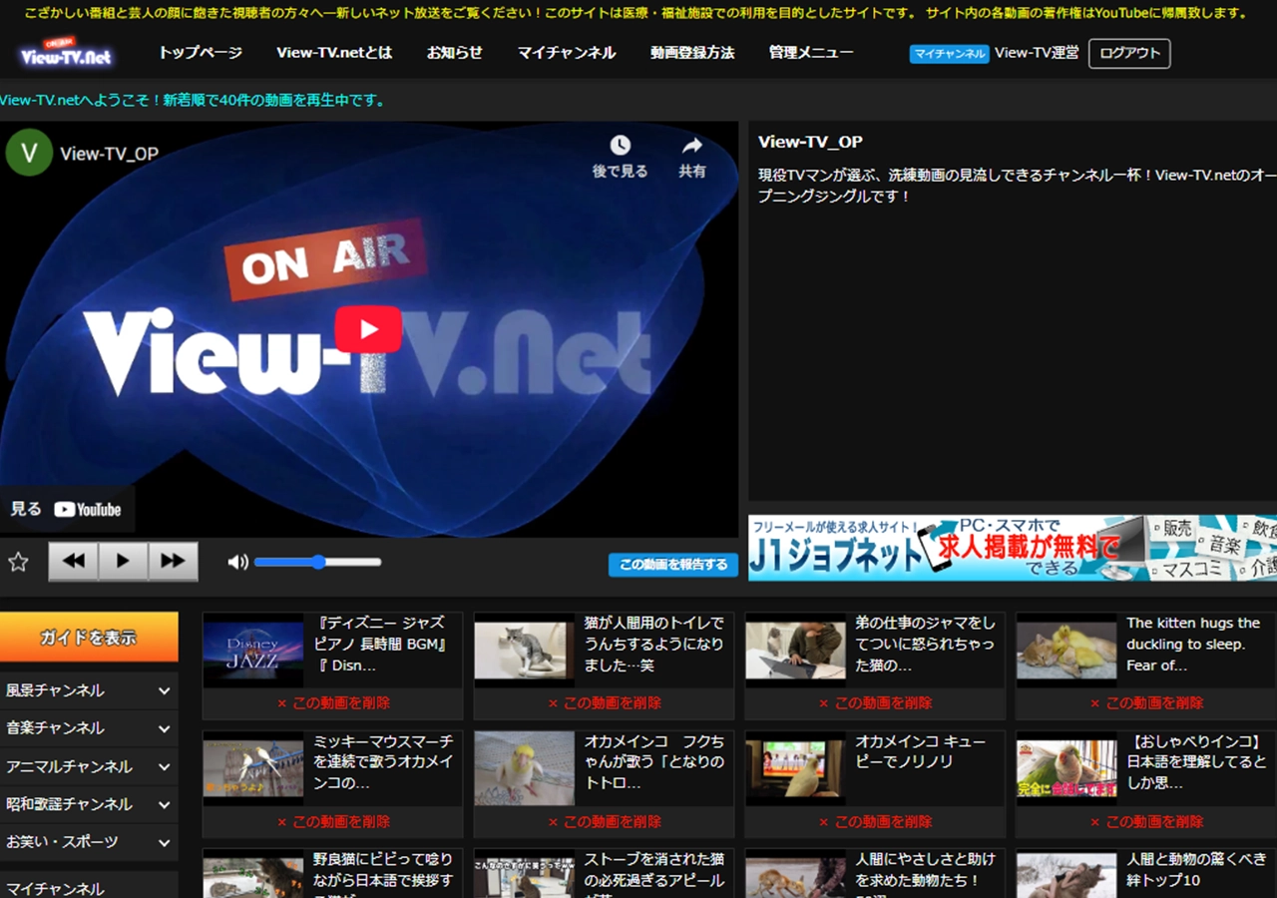The image size is (1277, 898).
Task: Click the Watch later clock icon
Action: (620, 146)
